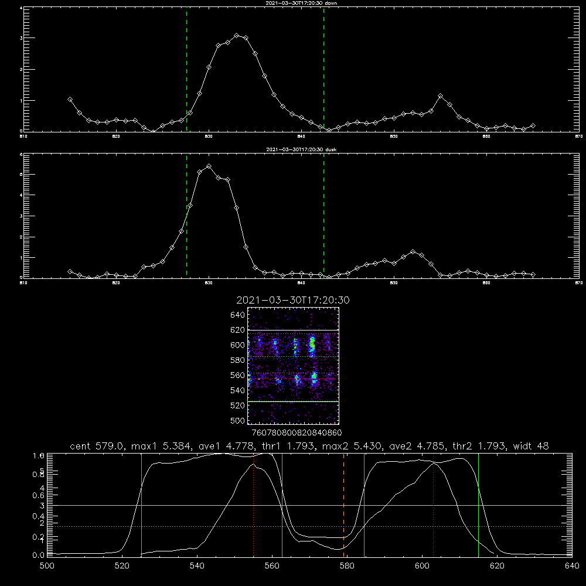
Task: Click the green vertical line near 585 in bottom plot
Action: point(364,505)
